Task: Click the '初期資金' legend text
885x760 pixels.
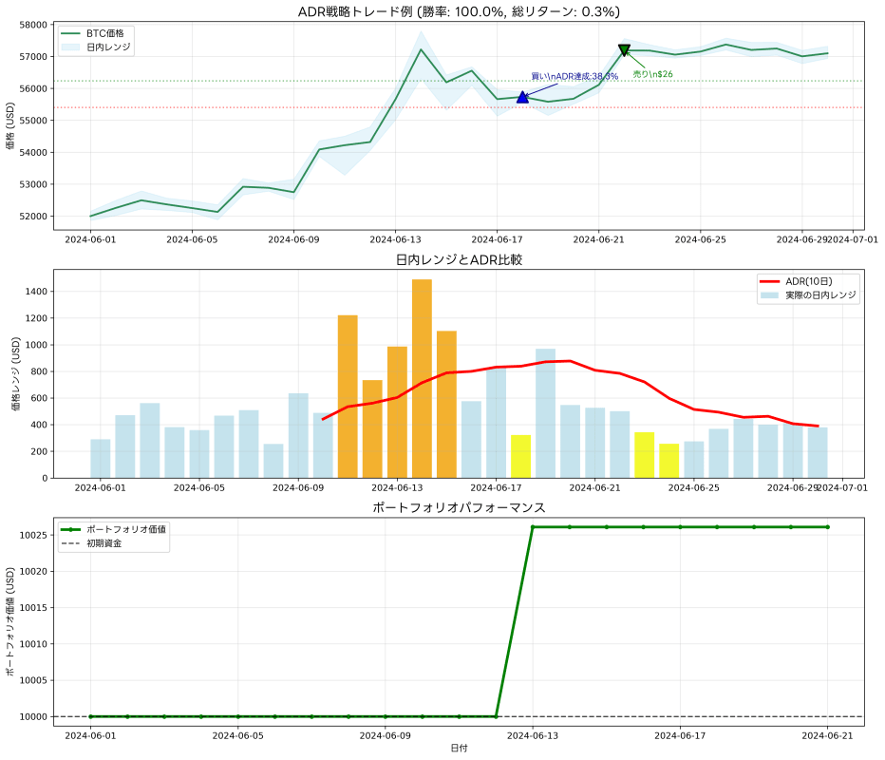Action: (104, 543)
